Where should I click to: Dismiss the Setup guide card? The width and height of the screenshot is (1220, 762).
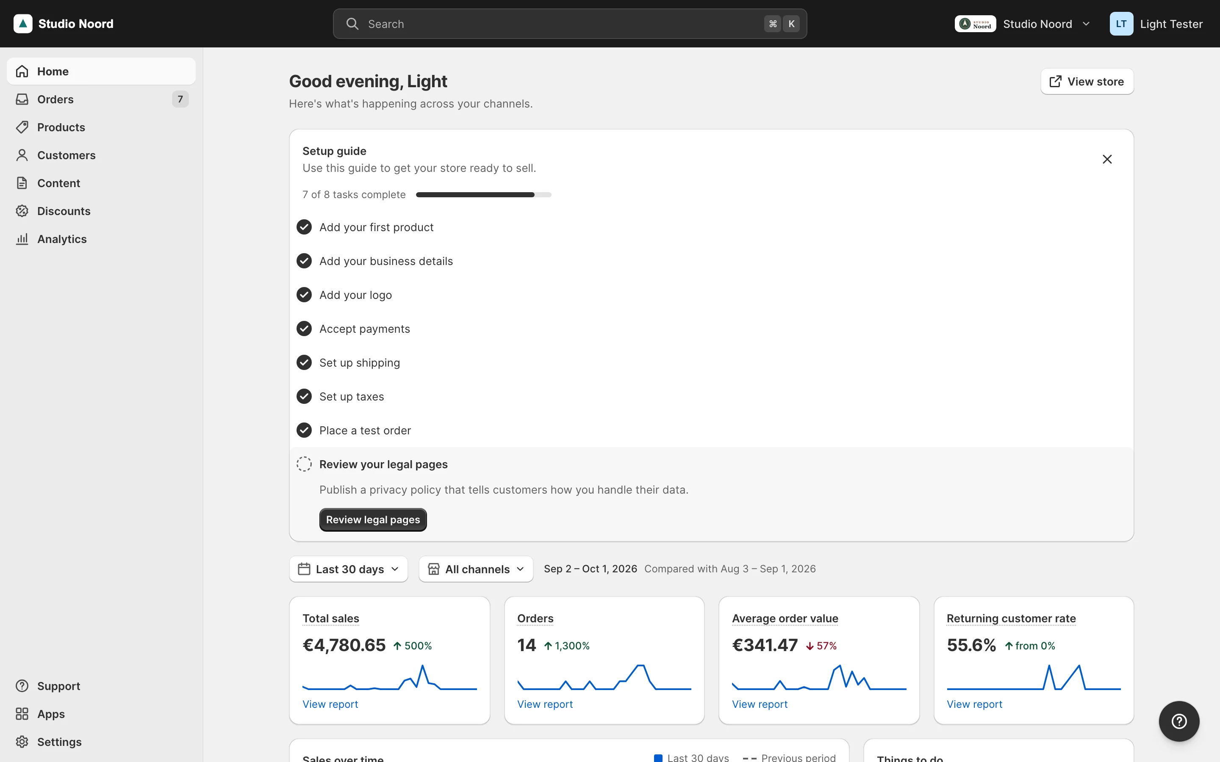pyautogui.click(x=1107, y=159)
